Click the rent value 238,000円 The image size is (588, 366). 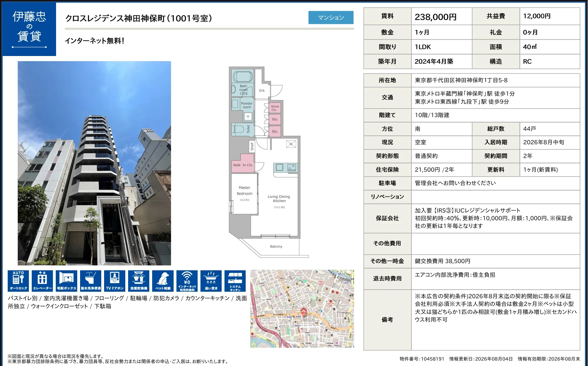coord(436,17)
